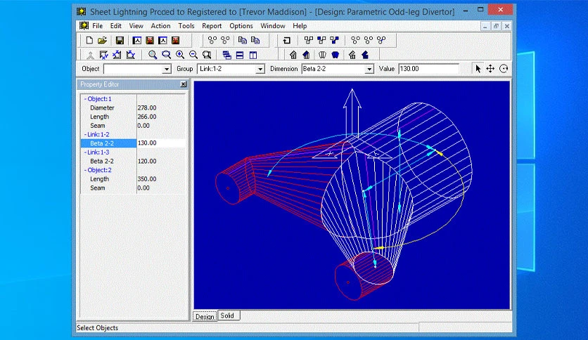Screen dimensions: 588x340
Task: Click the magnifying glass zoom tool
Action: pos(152,55)
